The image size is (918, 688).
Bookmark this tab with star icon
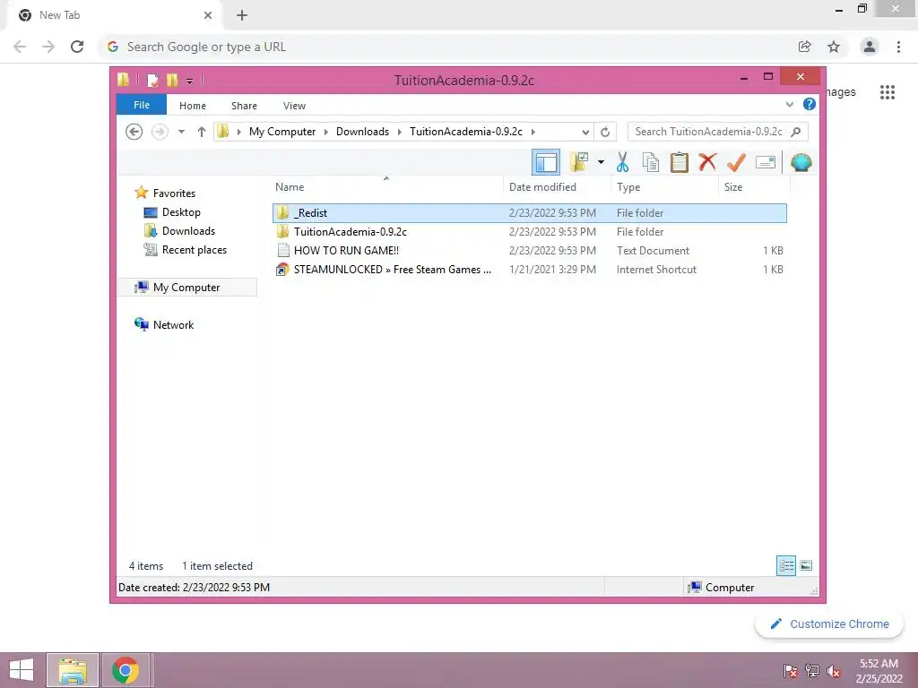[834, 47]
